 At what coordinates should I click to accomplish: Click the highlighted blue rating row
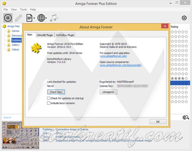[180, 83]
